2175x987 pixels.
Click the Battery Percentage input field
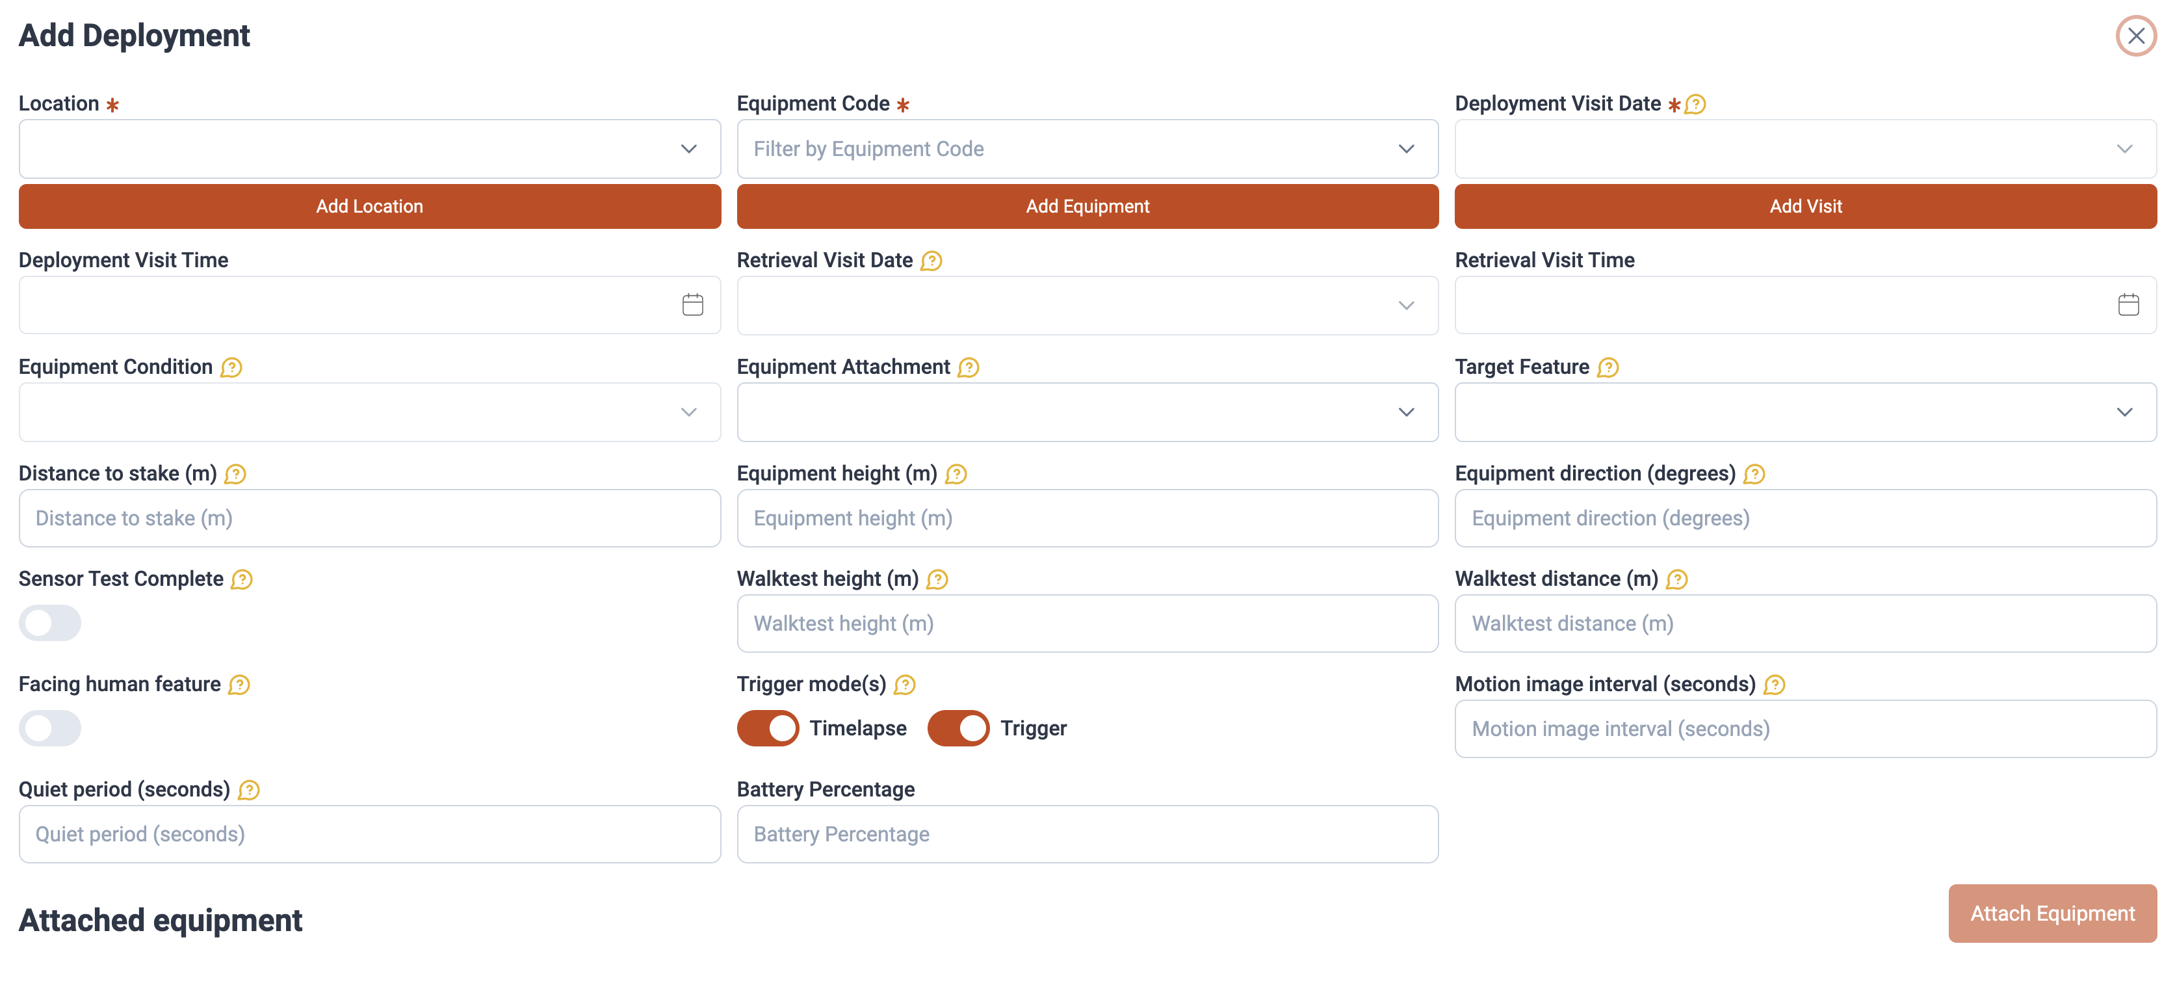tap(1087, 834)
